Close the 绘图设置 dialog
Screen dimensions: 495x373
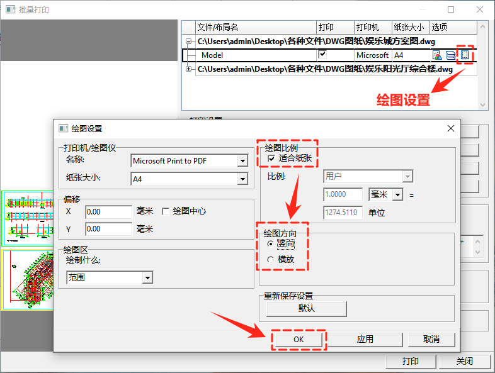click(x=451, y=128)
